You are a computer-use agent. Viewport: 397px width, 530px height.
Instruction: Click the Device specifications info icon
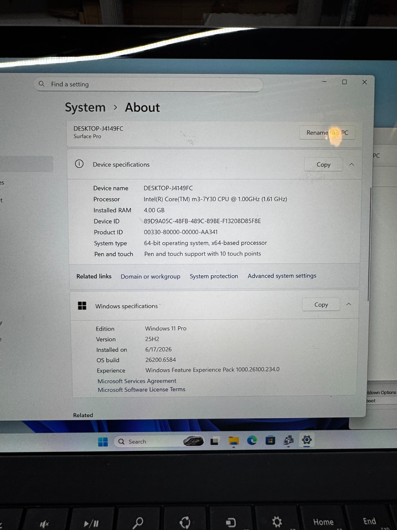79,164
